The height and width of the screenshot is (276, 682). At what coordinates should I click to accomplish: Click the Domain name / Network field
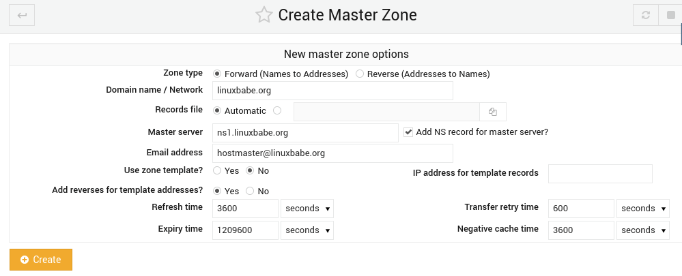[332, 91]
